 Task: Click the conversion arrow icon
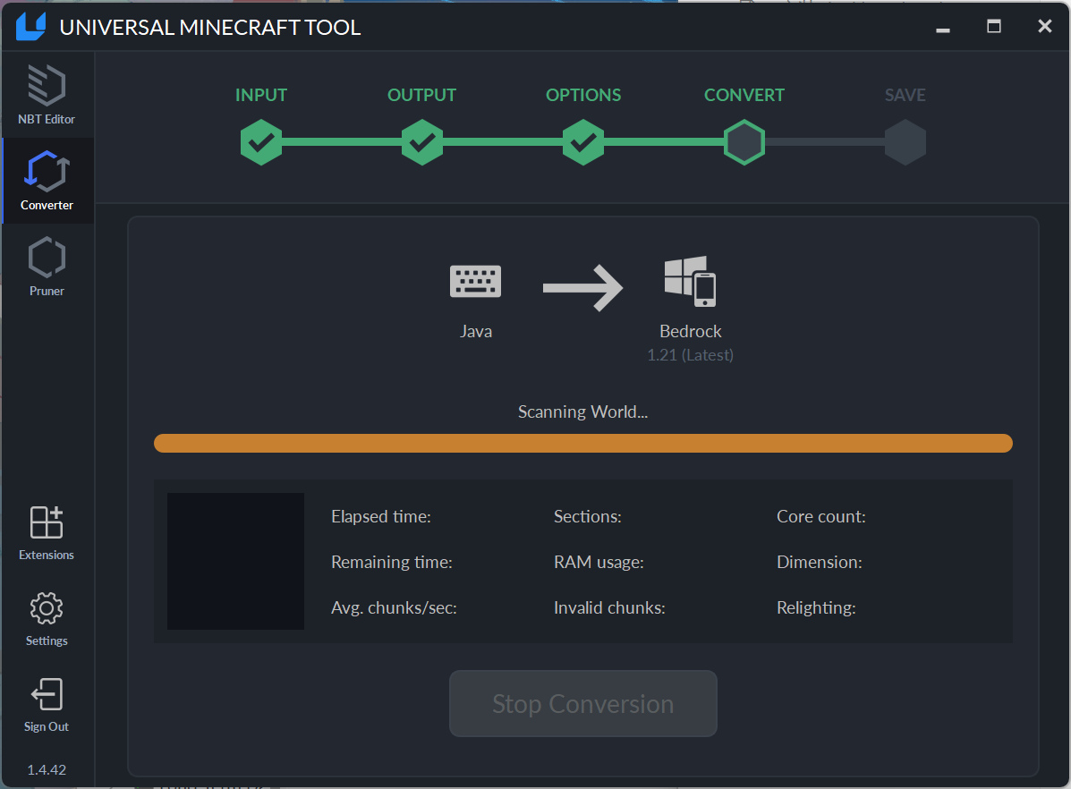coord(582,287)
